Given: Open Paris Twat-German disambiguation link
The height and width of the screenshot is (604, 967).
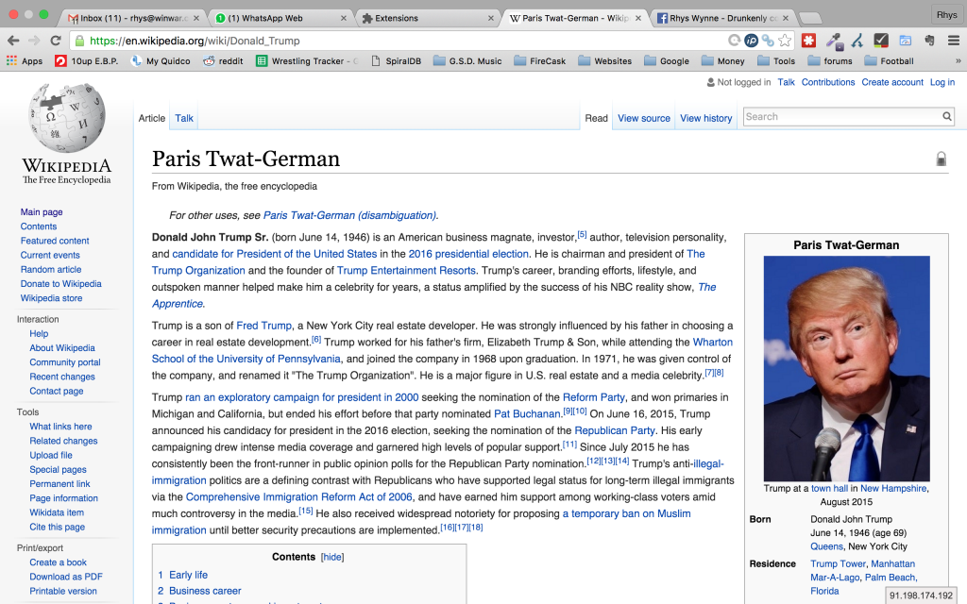Looking at the screenshot, I should (349, 215).
